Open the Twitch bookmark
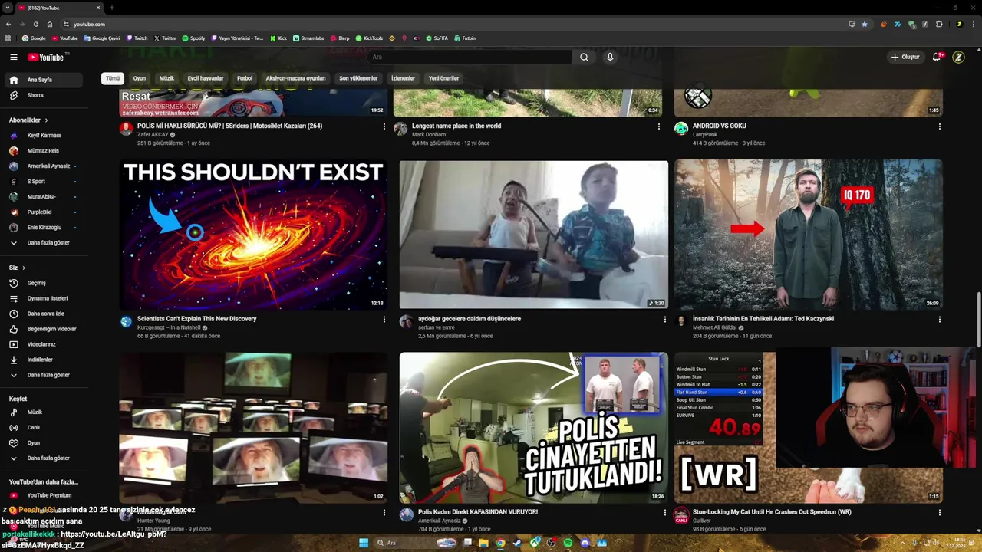 click(137, 38)
